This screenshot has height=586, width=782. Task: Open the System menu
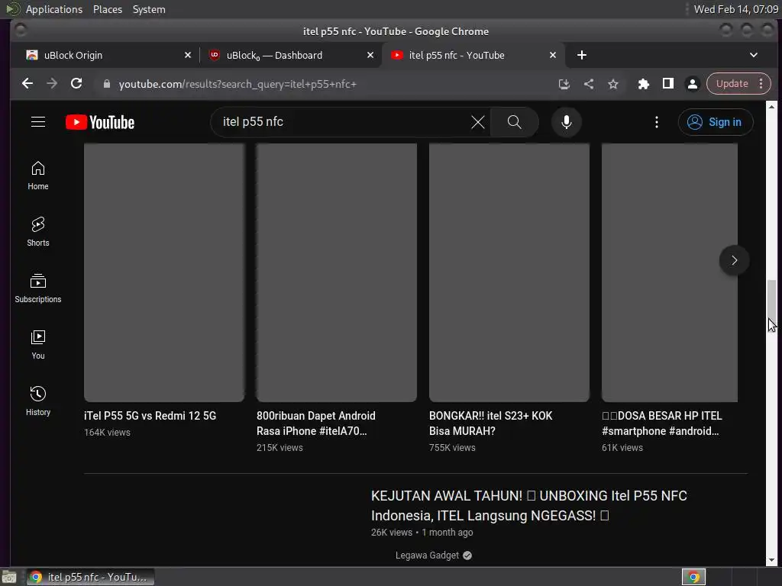[x=149, y=9]
